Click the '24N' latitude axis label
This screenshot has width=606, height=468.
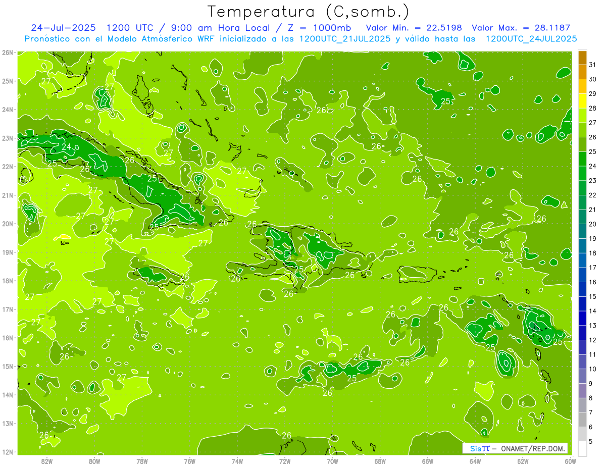(x=8, y=110)
